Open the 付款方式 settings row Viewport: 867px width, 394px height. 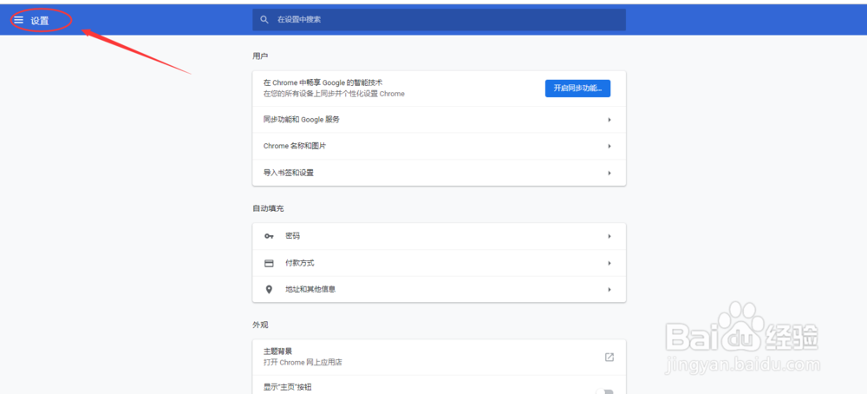tap(439, 263)
